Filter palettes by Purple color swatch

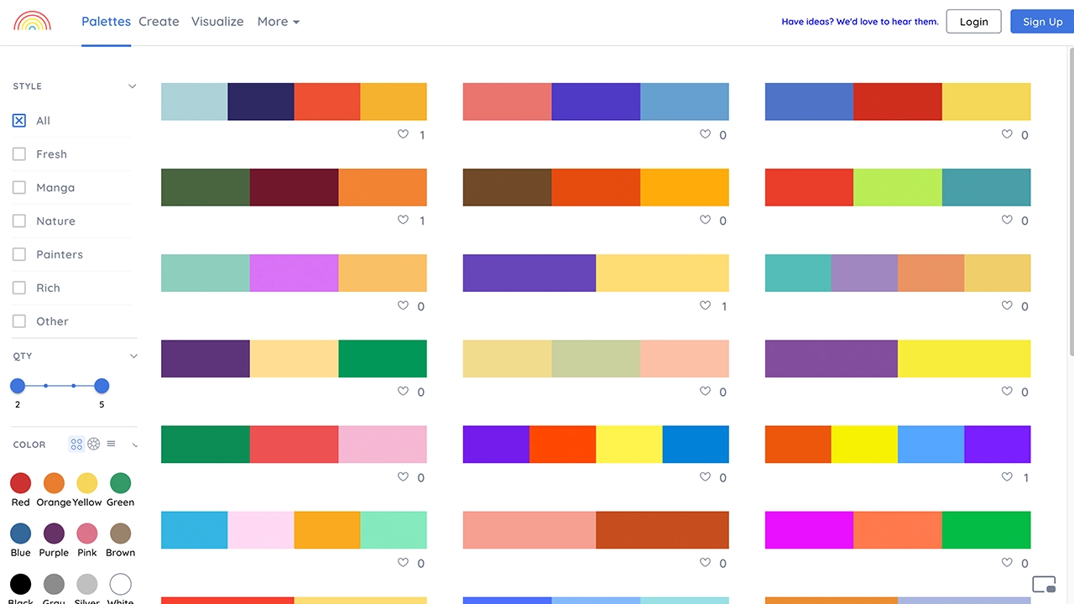coord(54,534)
